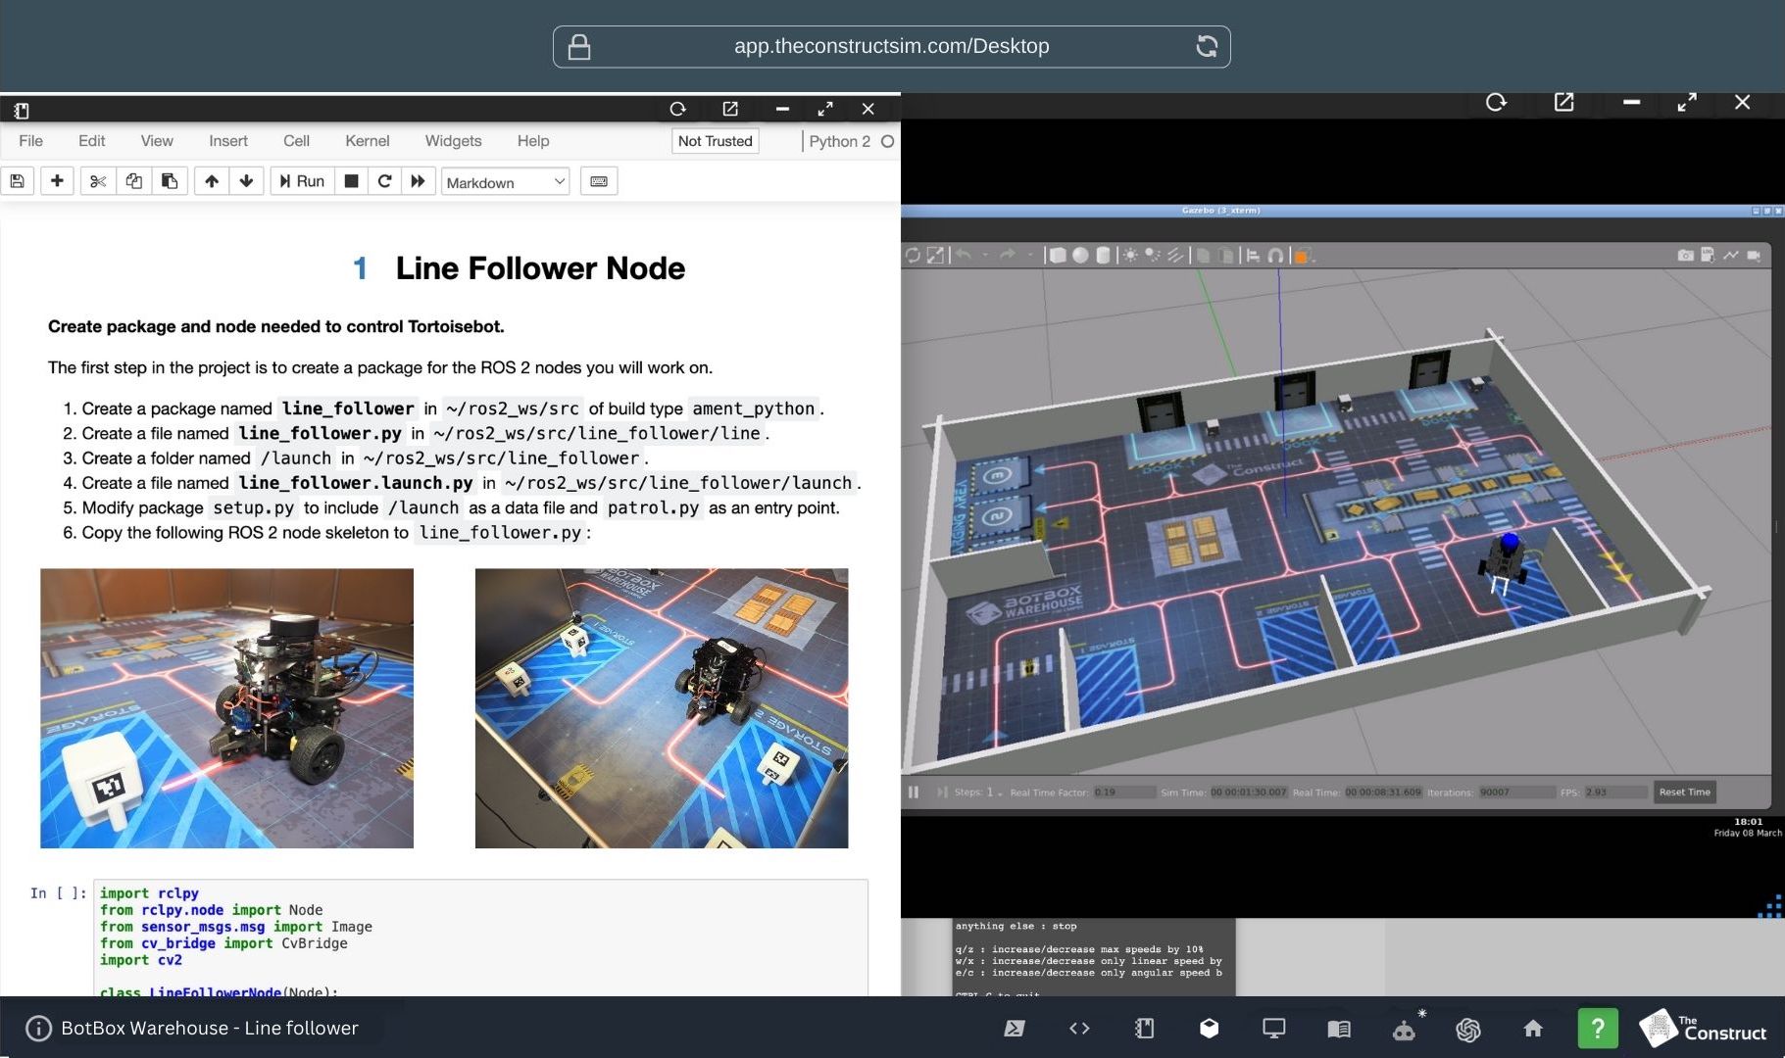Screen dimensions: 1785x1058
Task: Run the selected notebook cell
Action: (x=302, y=181)
